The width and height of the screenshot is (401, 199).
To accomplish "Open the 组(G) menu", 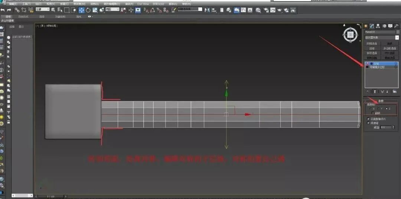I will click(x=39, y=4).
